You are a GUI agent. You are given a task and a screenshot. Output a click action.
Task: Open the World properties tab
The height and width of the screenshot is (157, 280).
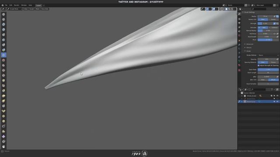click(x=239, y=35)
